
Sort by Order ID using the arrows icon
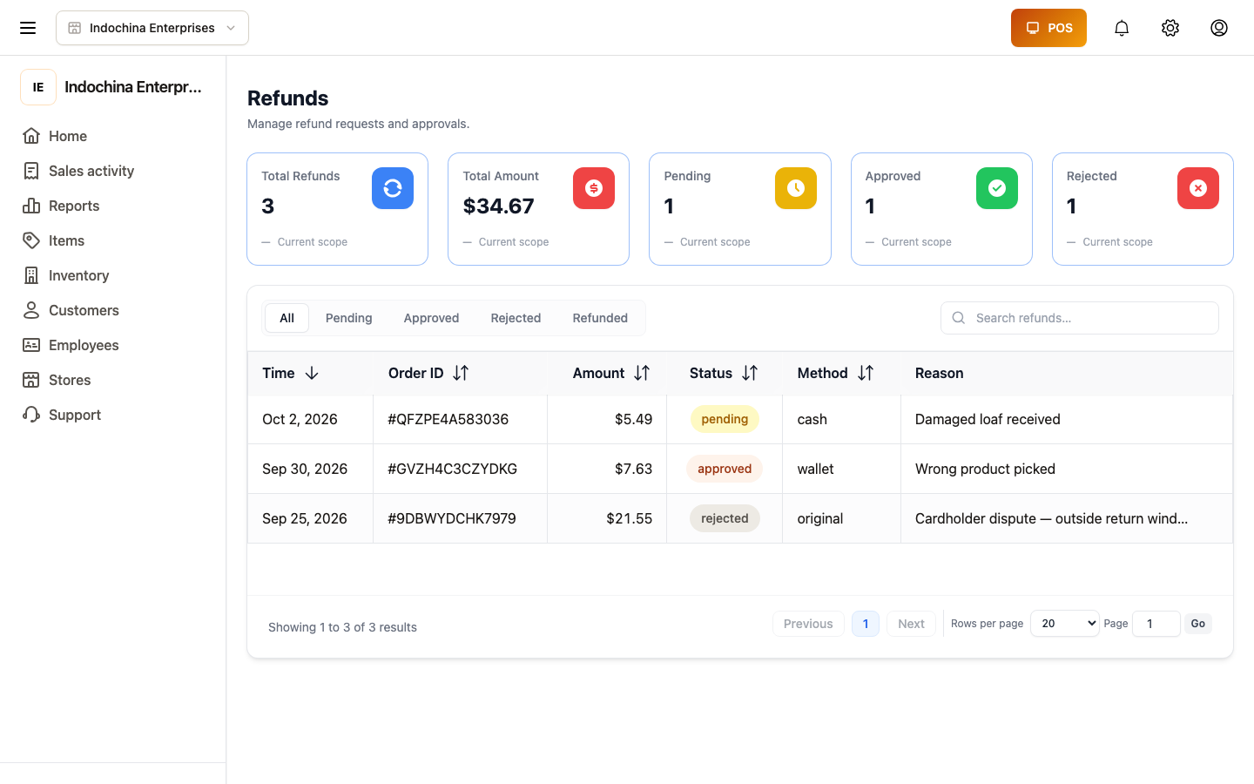point(461,373)
